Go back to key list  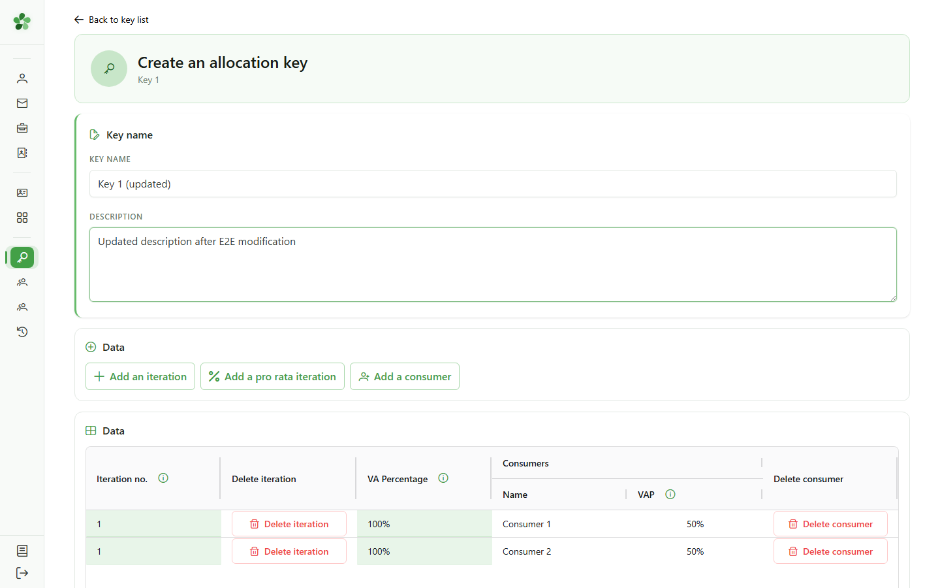[x=112, y=20]
